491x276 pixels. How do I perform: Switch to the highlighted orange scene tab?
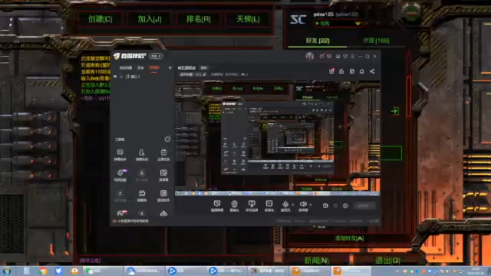click(154, 68)
